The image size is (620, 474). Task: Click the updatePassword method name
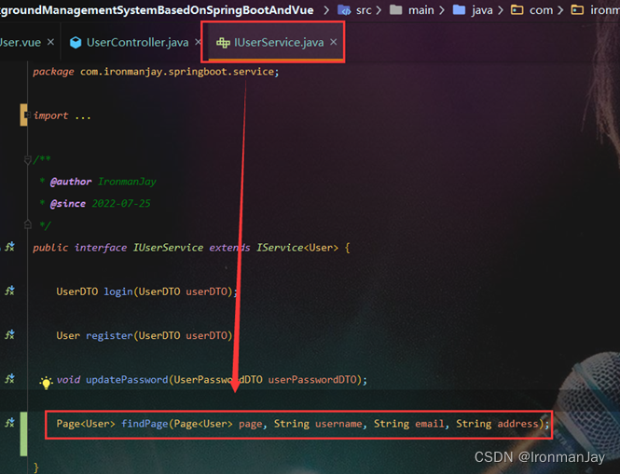click(127, 380)
